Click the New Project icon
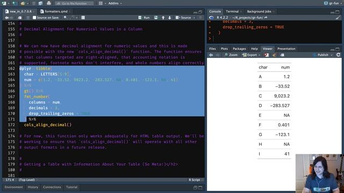The width and height of the screenshot is (344, 193). point(15,3)
